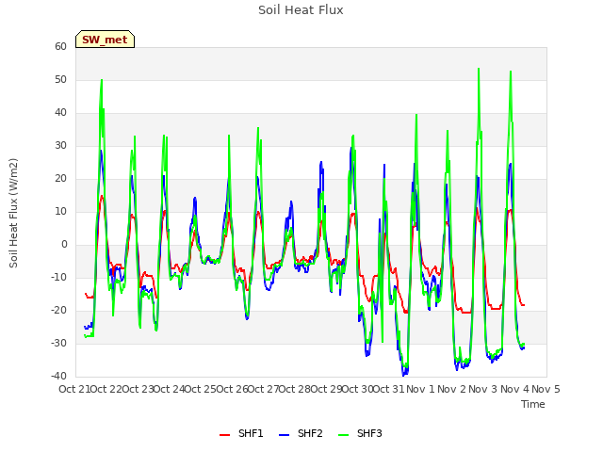The width and height of the screenshot is (603, 452).
Task: Click the Oct 25 x-axis tick label
Action: click(201, 389)
